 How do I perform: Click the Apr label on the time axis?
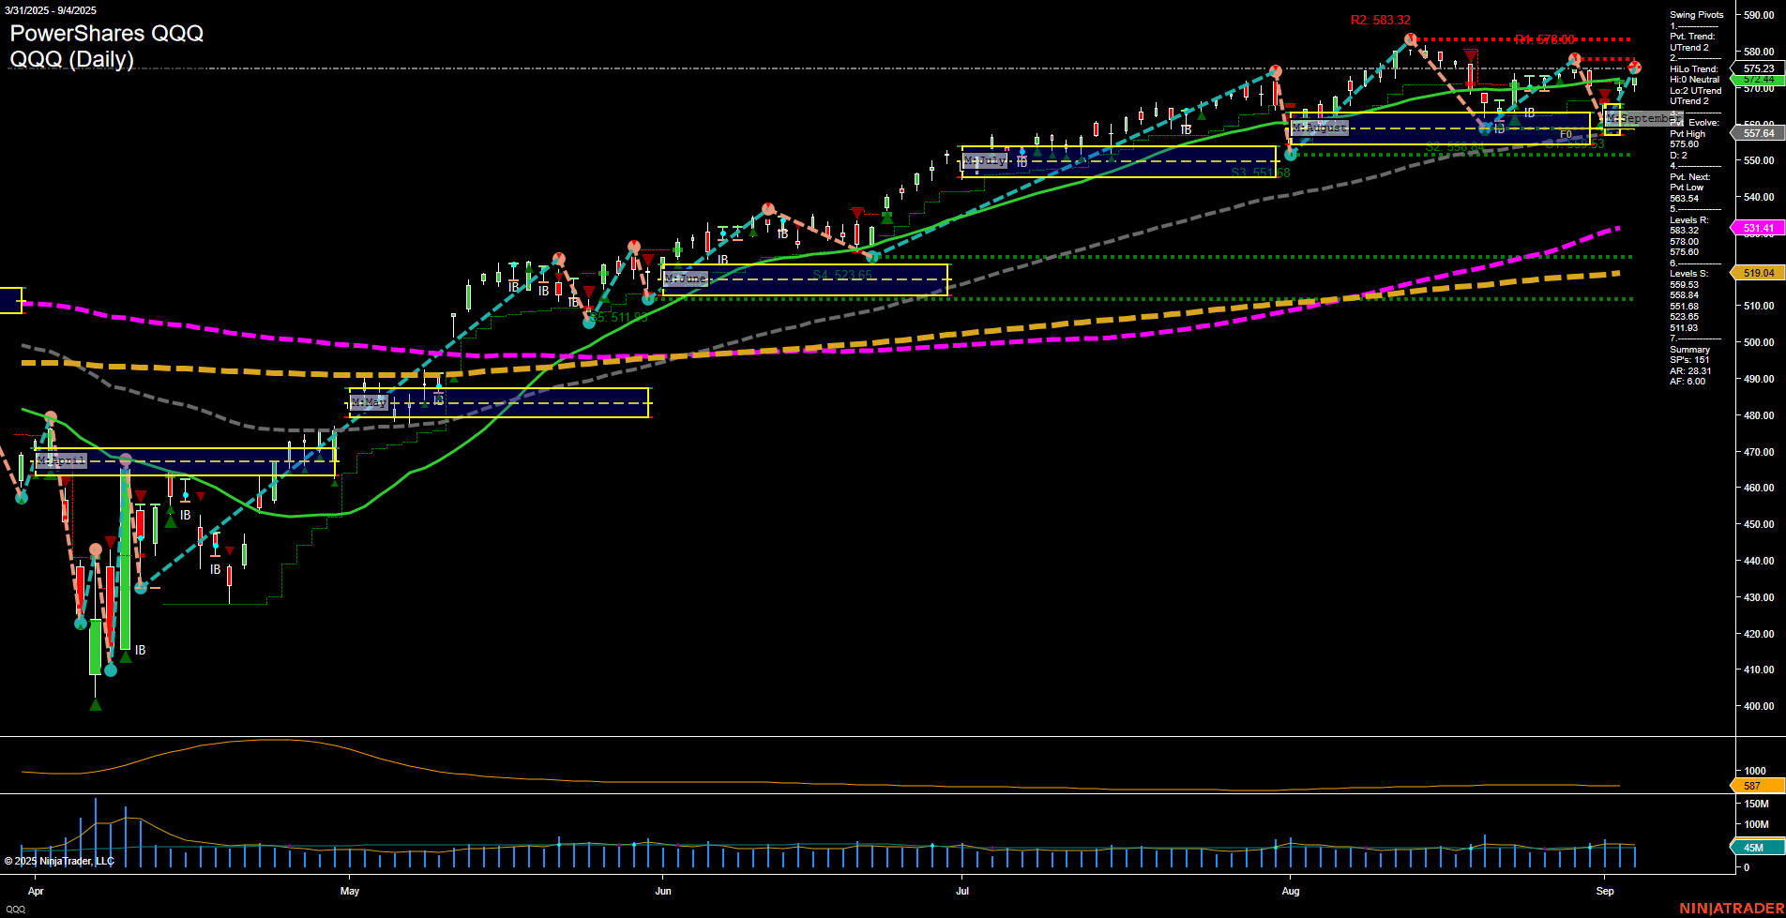point(36,892)
